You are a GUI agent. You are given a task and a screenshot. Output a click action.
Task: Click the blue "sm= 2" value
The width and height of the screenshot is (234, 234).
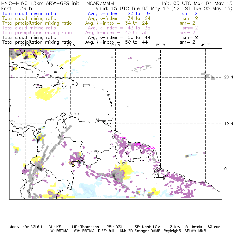click(x=189, y=14)
